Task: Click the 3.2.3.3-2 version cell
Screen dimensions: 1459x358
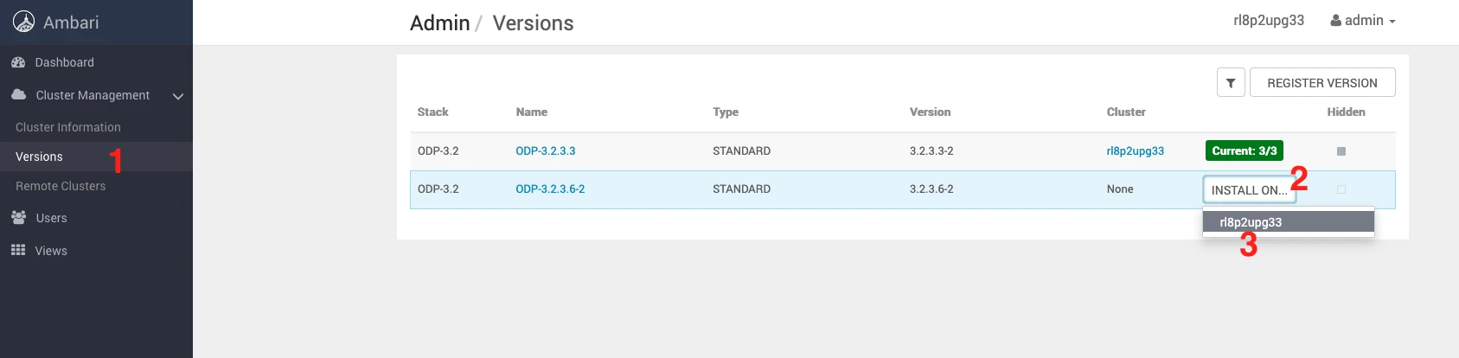Action: point(931,150)
